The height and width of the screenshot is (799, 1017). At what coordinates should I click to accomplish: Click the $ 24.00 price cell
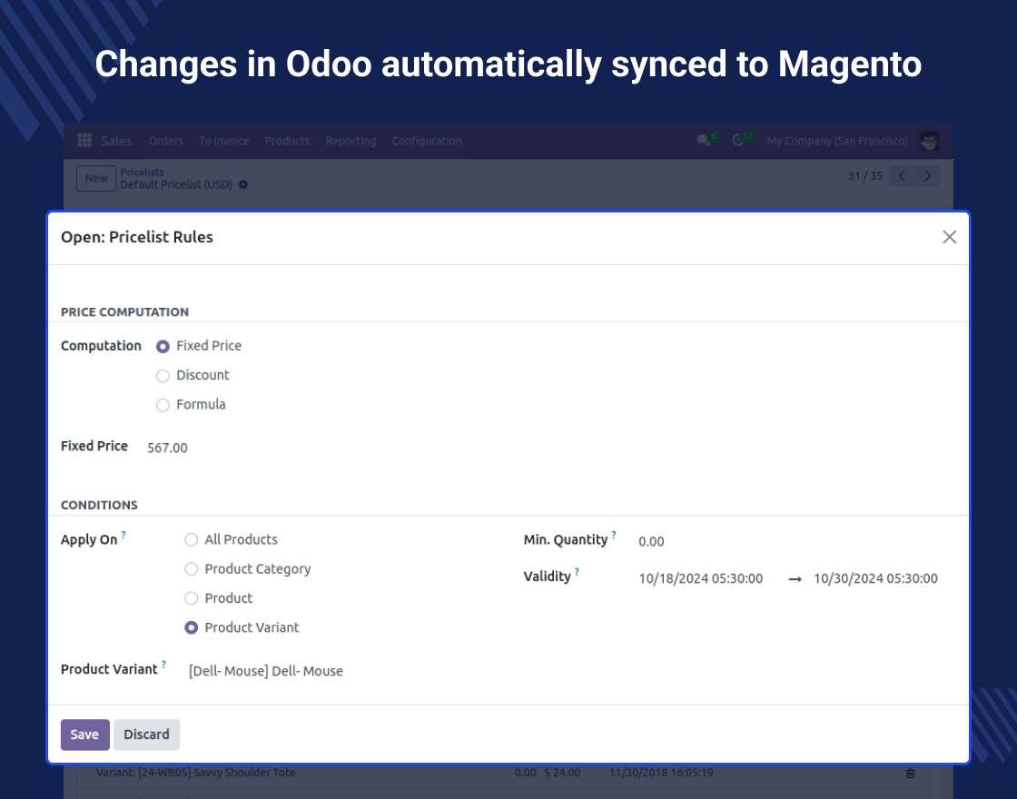click(562, 773)
